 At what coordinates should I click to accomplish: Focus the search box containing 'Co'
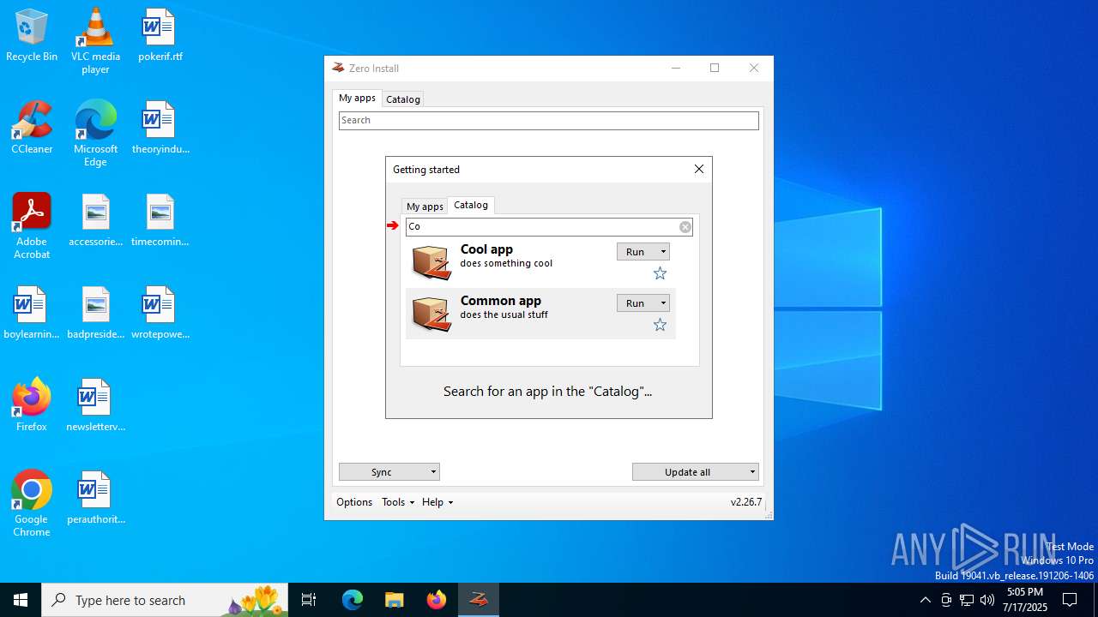click(x=549, y=227)
